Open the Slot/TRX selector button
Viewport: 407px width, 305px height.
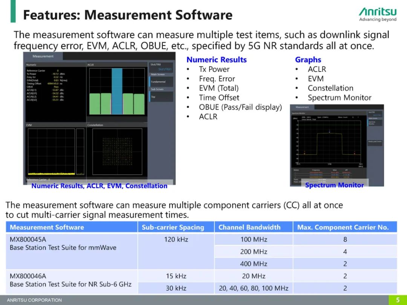[161, 67]
